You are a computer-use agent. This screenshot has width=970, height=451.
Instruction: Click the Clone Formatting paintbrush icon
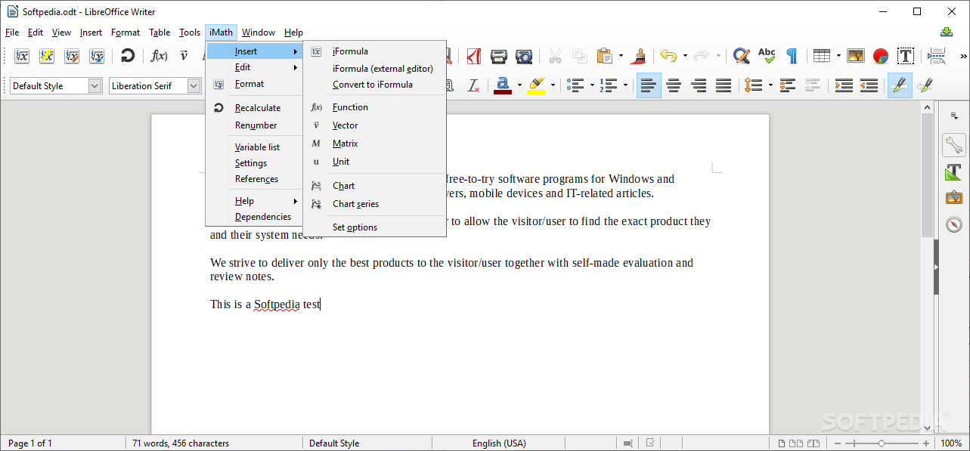coord(640,56)
